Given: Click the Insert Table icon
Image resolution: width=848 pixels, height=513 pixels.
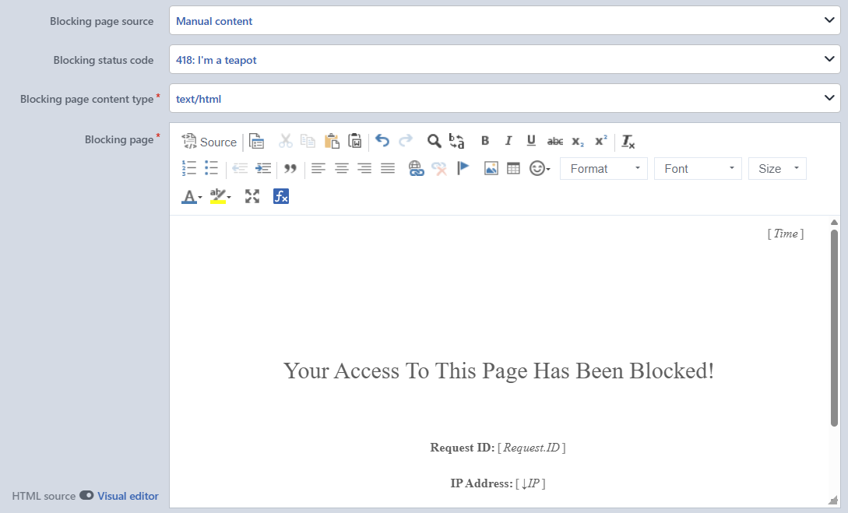Looking at the screenshot, I should (513, 169).
